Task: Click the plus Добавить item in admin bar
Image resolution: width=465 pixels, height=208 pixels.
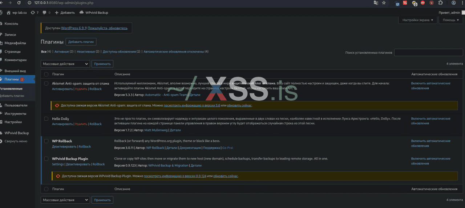Action: (65, 12)
